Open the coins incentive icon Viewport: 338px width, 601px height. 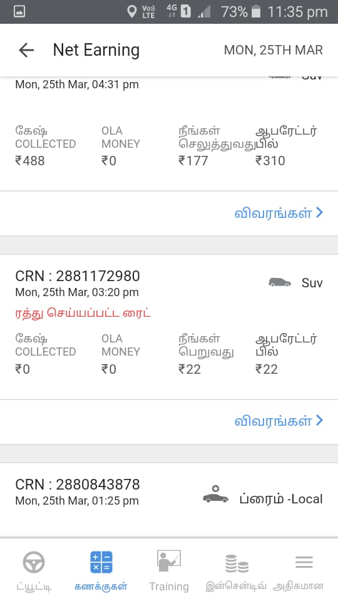click(x=237, y=563)
